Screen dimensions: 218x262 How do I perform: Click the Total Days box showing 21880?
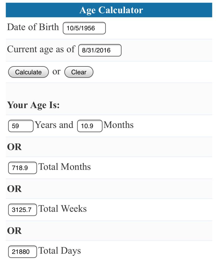tap(22, 252)
